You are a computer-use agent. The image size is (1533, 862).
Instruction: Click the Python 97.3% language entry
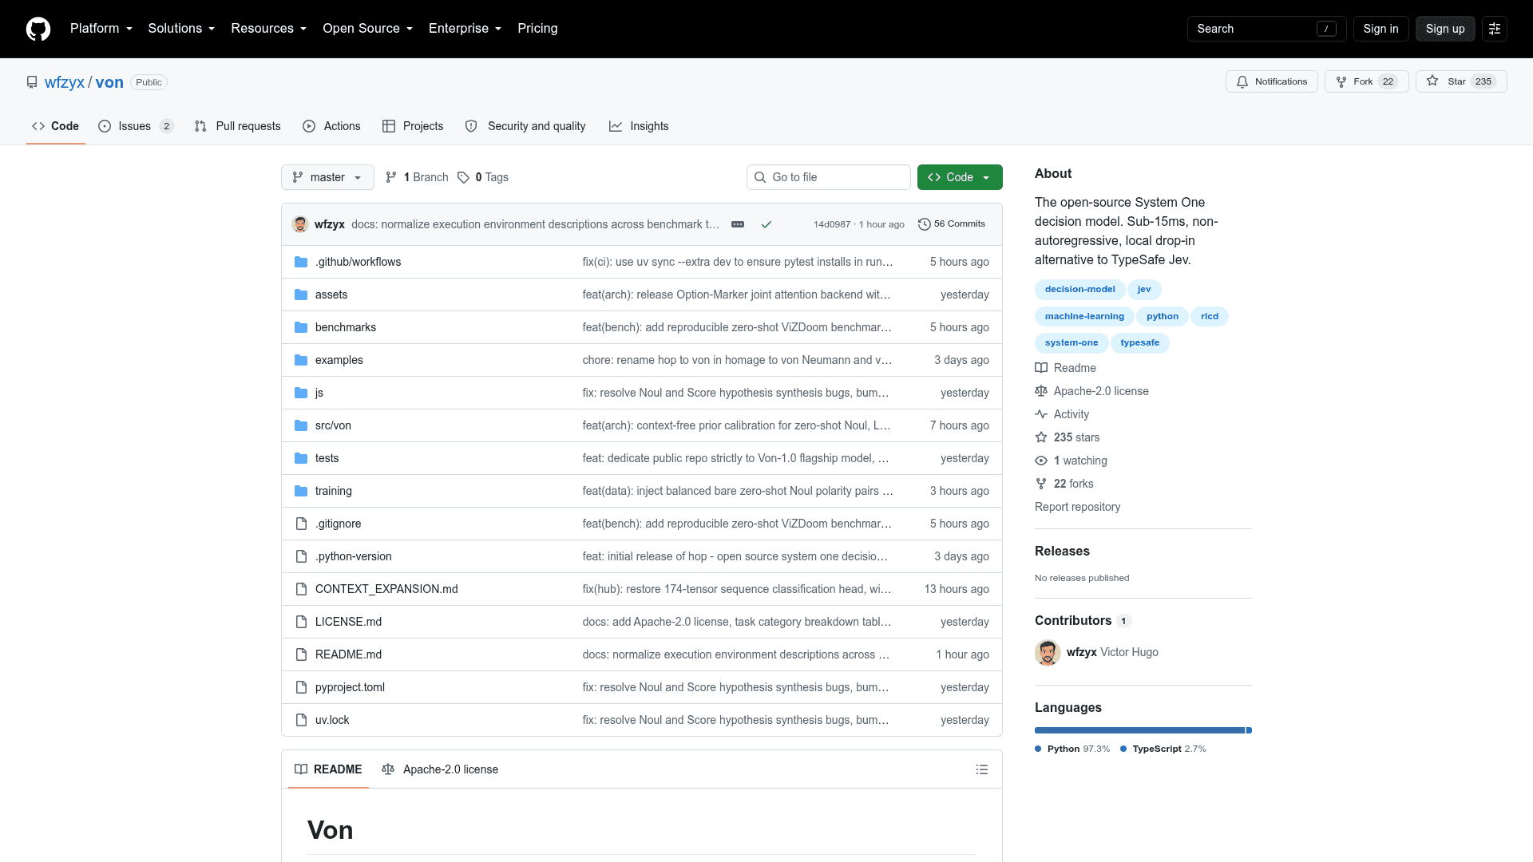[1072, 749]
